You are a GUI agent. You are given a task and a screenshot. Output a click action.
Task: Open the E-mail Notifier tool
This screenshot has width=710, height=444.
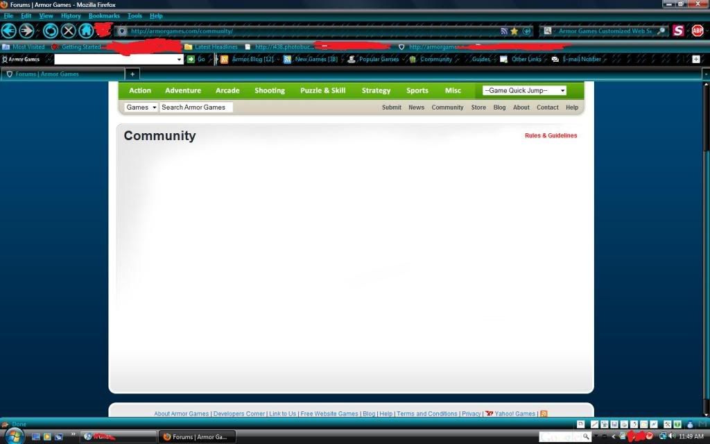576,60
